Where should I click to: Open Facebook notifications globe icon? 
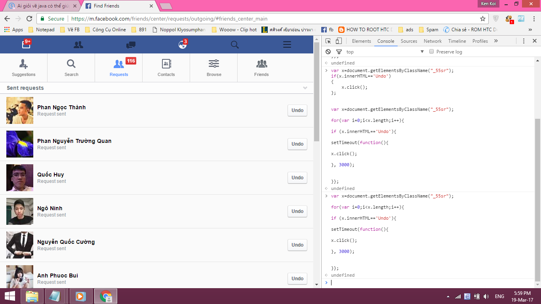[x=182, y=45]
